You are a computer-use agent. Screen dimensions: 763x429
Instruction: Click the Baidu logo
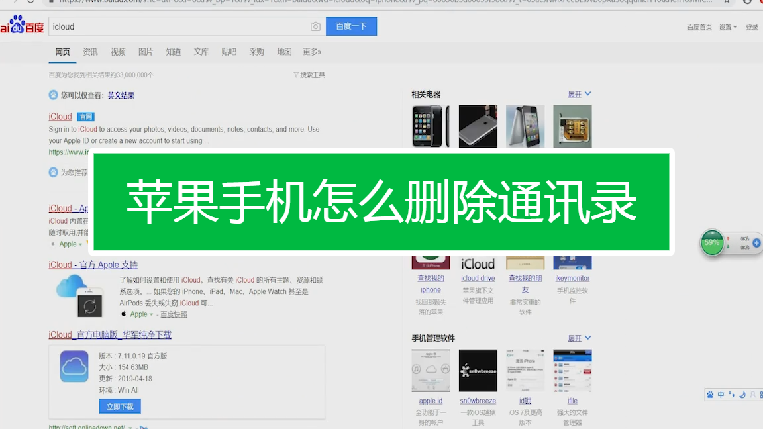[22, 25]
